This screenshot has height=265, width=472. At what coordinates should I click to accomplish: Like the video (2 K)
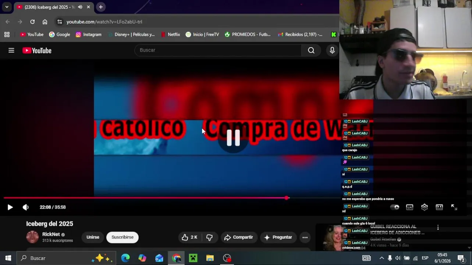coord(190,237)
